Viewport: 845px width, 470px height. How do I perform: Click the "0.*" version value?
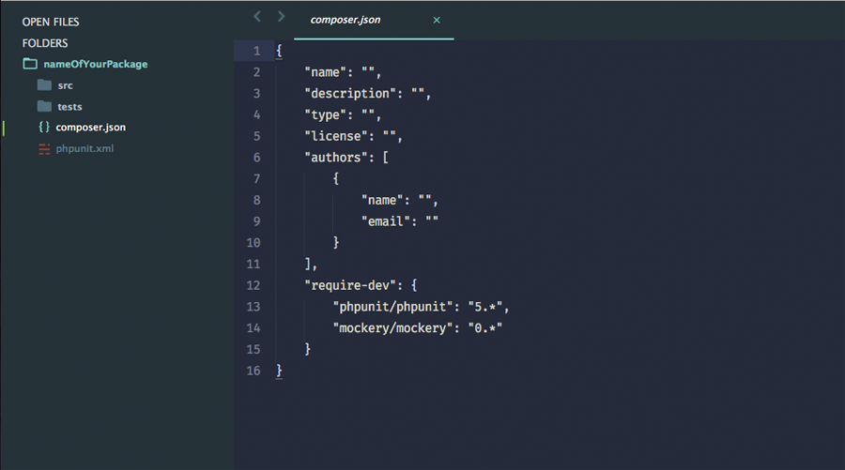[x=485, y=327]
